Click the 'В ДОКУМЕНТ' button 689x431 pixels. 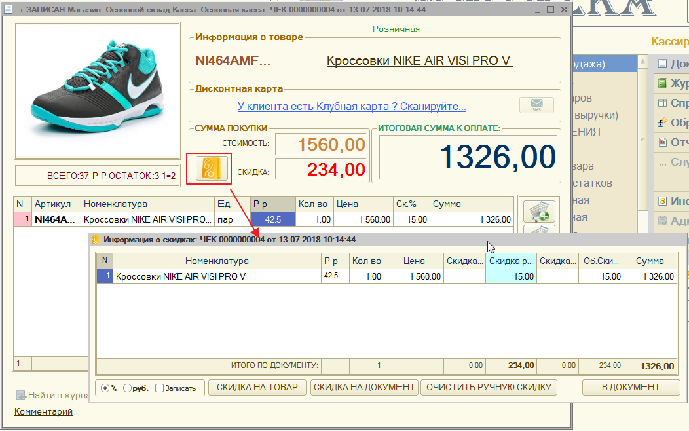(631, 388)
